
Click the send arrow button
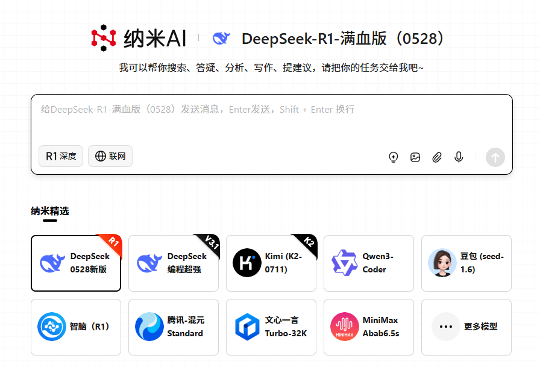(x=495, y=157)
